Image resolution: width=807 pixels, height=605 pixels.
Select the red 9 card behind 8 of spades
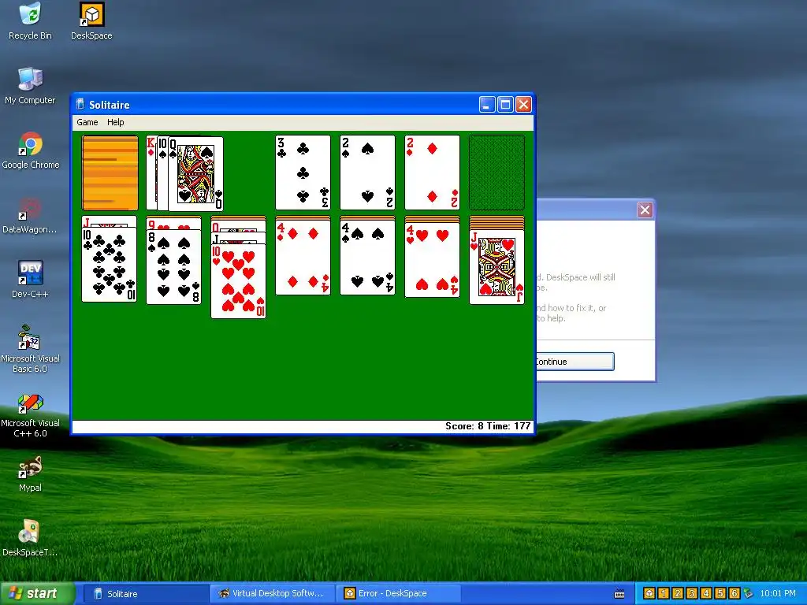(173, 223)
